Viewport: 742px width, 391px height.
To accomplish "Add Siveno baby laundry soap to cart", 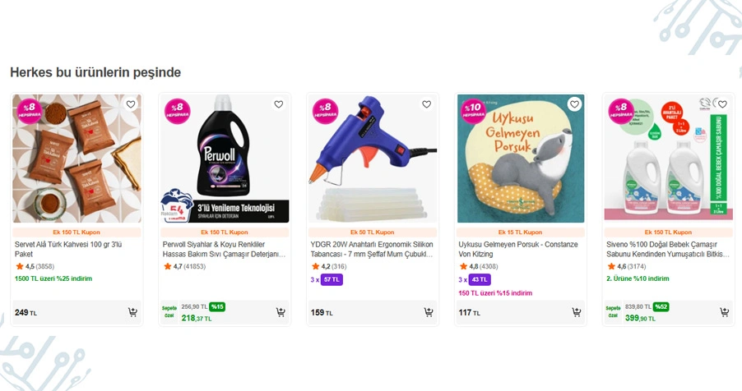I will click(724, 312).
